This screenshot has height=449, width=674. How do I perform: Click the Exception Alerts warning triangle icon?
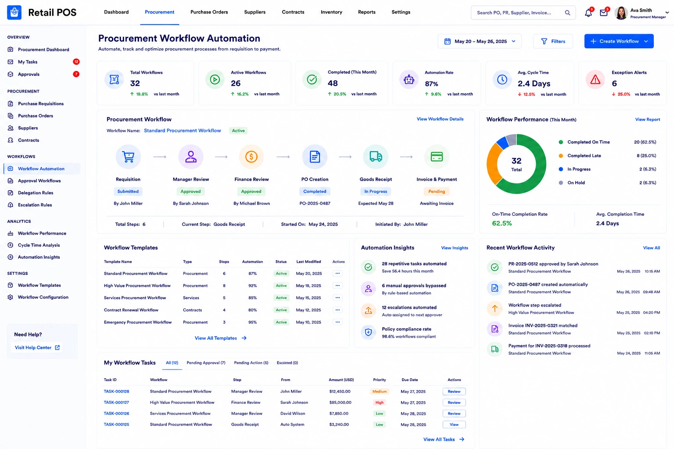[595, 80]
